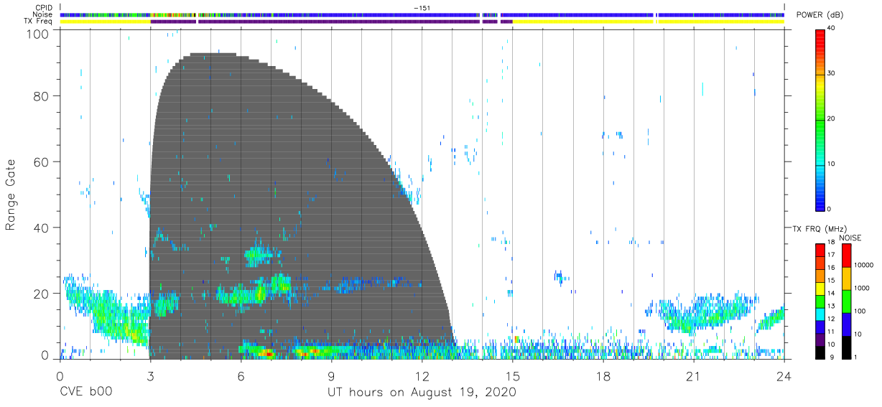Click the y-axis tick label '100'
This screenshot has height=407, width=882.
(38, 34)
